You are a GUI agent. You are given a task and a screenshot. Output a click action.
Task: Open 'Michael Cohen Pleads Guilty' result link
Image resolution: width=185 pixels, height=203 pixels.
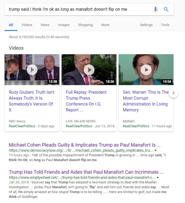[x=85, y=145]
